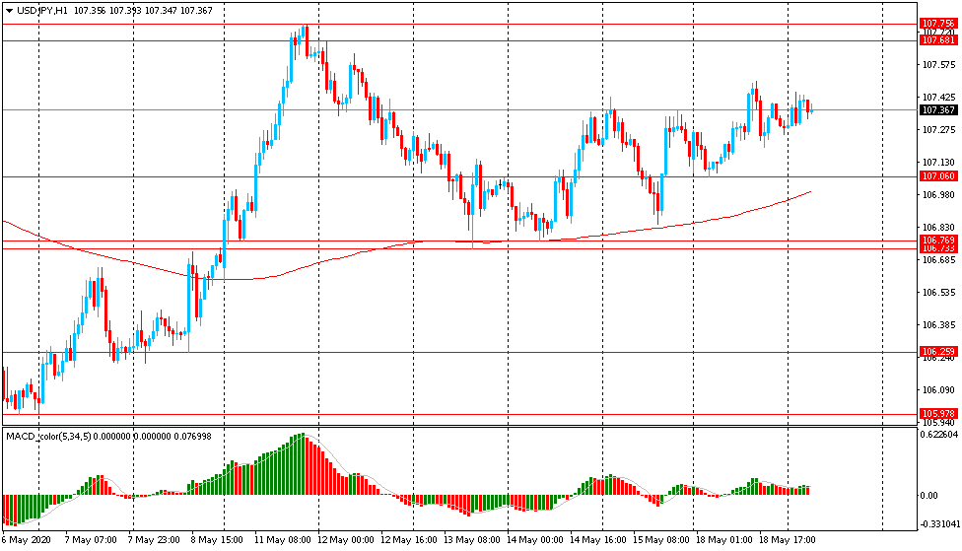Click the red 107.756 price level label

[938, 24]
